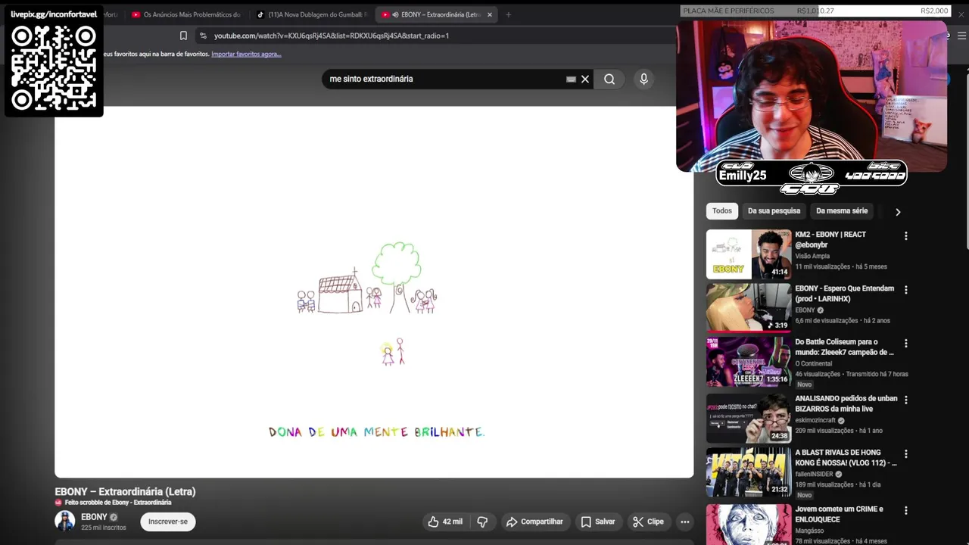The width and height of the screenshot is (969, 545).
Task: Select Da sua pesquisa filter chip
Action: 774,211
